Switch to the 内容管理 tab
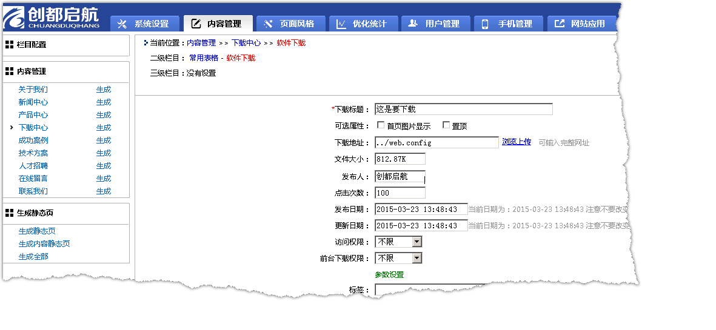 point(218,24)
